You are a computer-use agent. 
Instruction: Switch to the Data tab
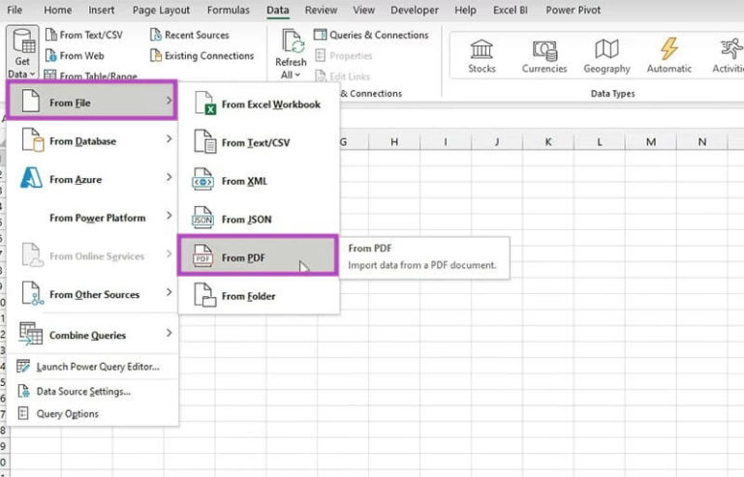point(278,10)
